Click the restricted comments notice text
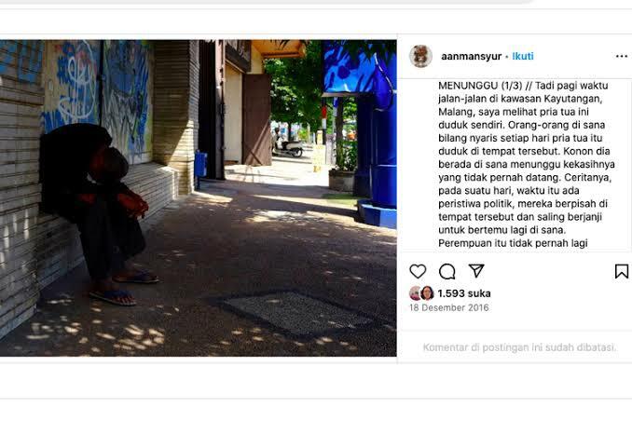This screenshot has width=632, height=421. coord(519,347)
